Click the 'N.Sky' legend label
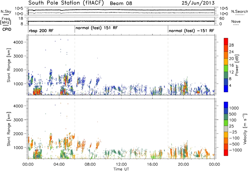248x171 pixels. tap(6, 11)
